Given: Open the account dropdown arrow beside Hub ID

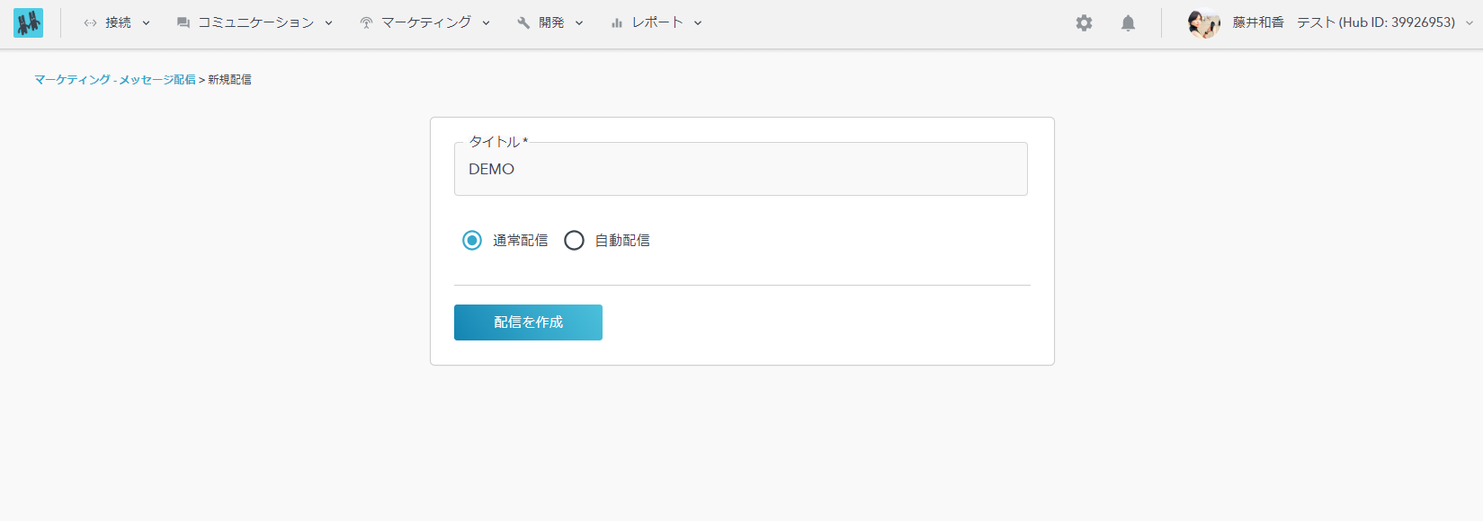Looking at the screenshot, I should click(1470, 23).
